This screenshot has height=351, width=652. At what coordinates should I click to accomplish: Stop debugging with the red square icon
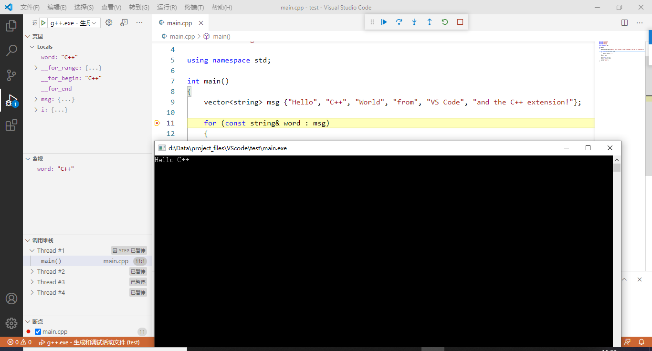click(x=460, y=21)
